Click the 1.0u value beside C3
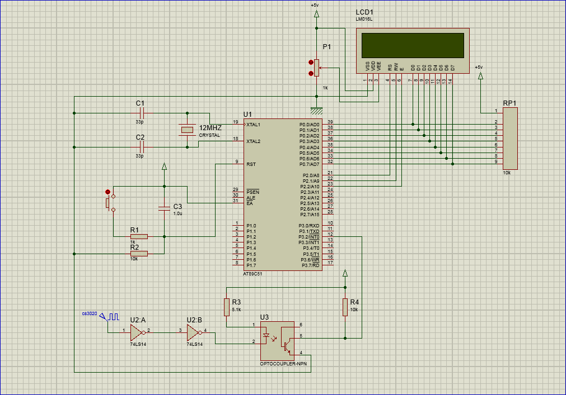The height and width of the screenshot is (395, 566). click(x=178, y=213)
